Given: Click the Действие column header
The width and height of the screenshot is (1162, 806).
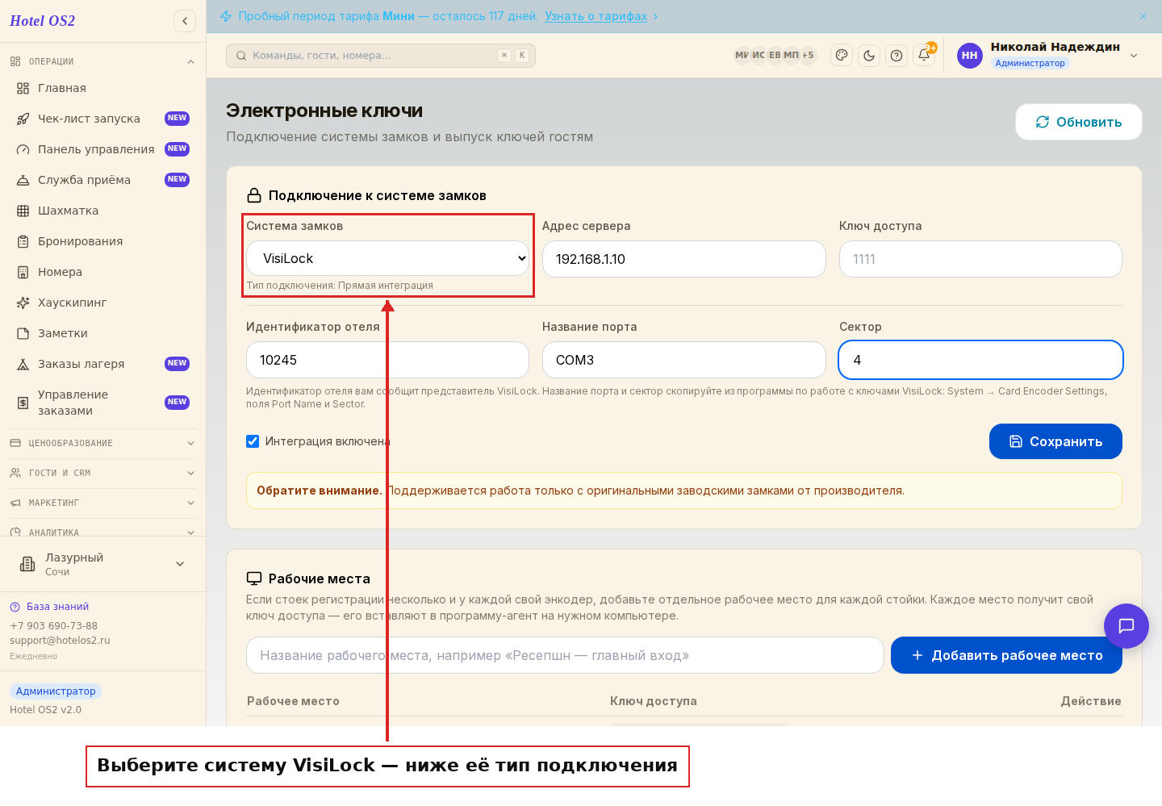Looking at the screenshot, I should (x=1091, y=701).
